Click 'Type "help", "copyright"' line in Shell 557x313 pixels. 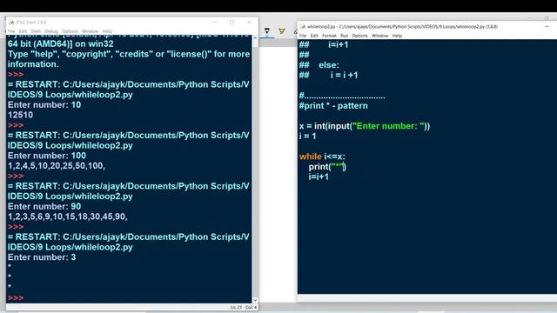(129, 54)
